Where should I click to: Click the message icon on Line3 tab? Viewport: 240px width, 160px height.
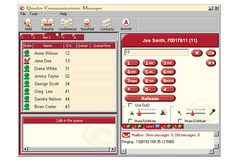pos(158,126)
